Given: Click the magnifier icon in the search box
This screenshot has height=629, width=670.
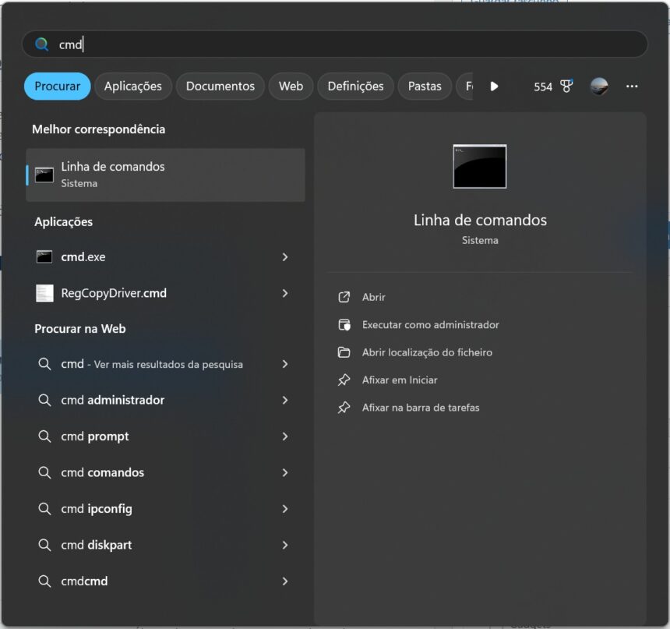Looking at the screenshot, I should (x=41, y=44).
